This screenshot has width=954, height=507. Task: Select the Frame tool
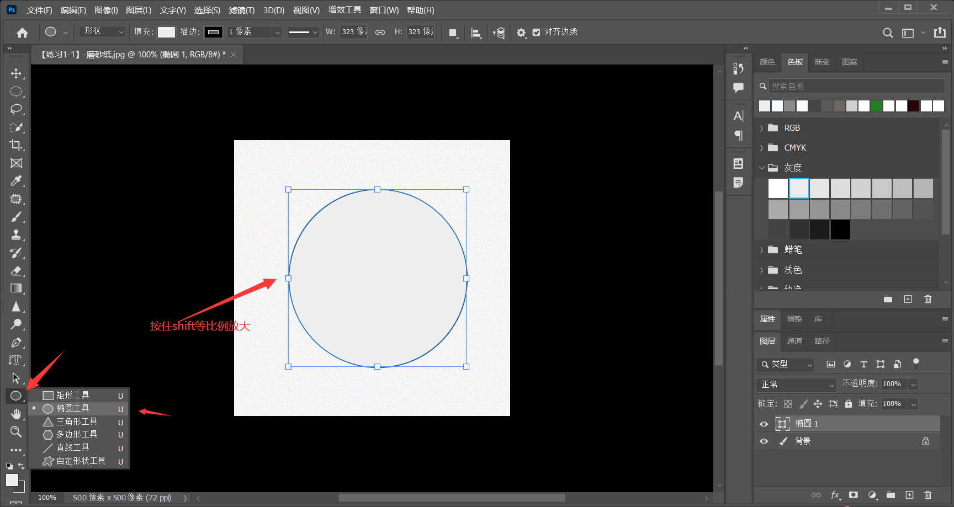tap(16, 163)
